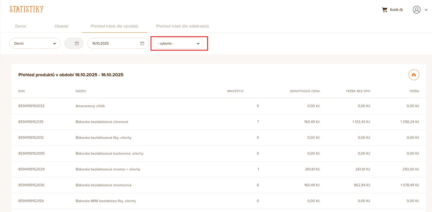Switch to the Denní tab
Screen dimensions: 432x212
click(21, 26)
